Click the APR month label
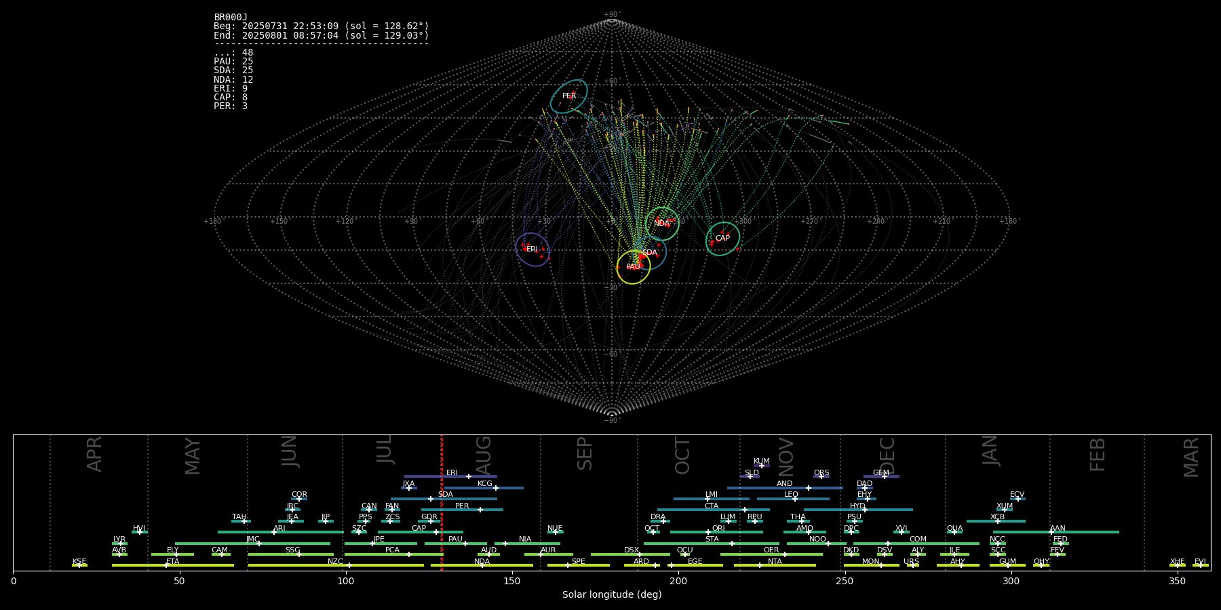1221x610 pixels. coord(94,454)
